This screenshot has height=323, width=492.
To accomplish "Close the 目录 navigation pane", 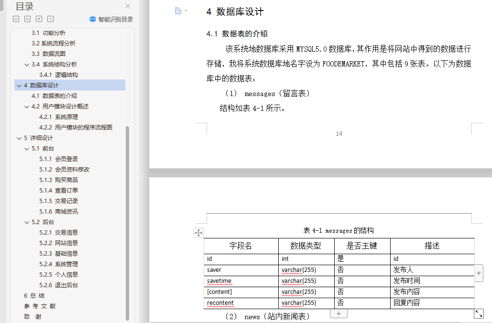I will click(128, 6).
